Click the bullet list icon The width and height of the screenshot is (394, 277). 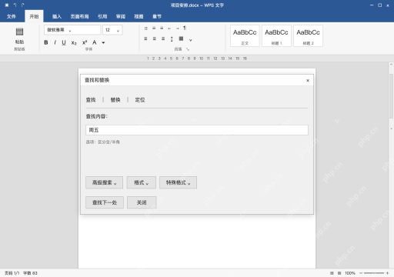(145, 28)
